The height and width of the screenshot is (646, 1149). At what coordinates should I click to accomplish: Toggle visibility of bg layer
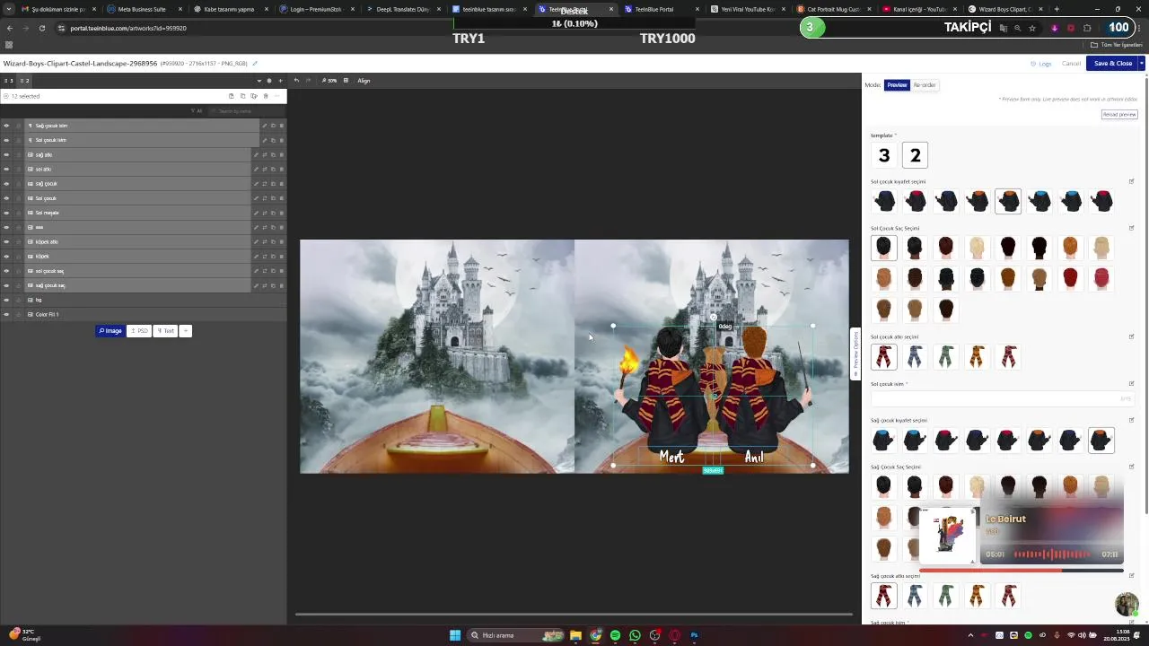click(6, 300)
